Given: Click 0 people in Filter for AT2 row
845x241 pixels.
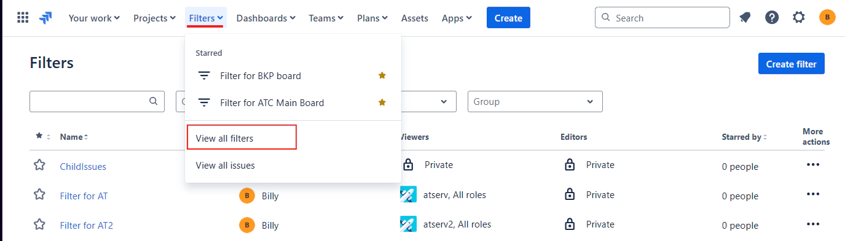Looking at the screenshot, I should [x=740, y=225].
